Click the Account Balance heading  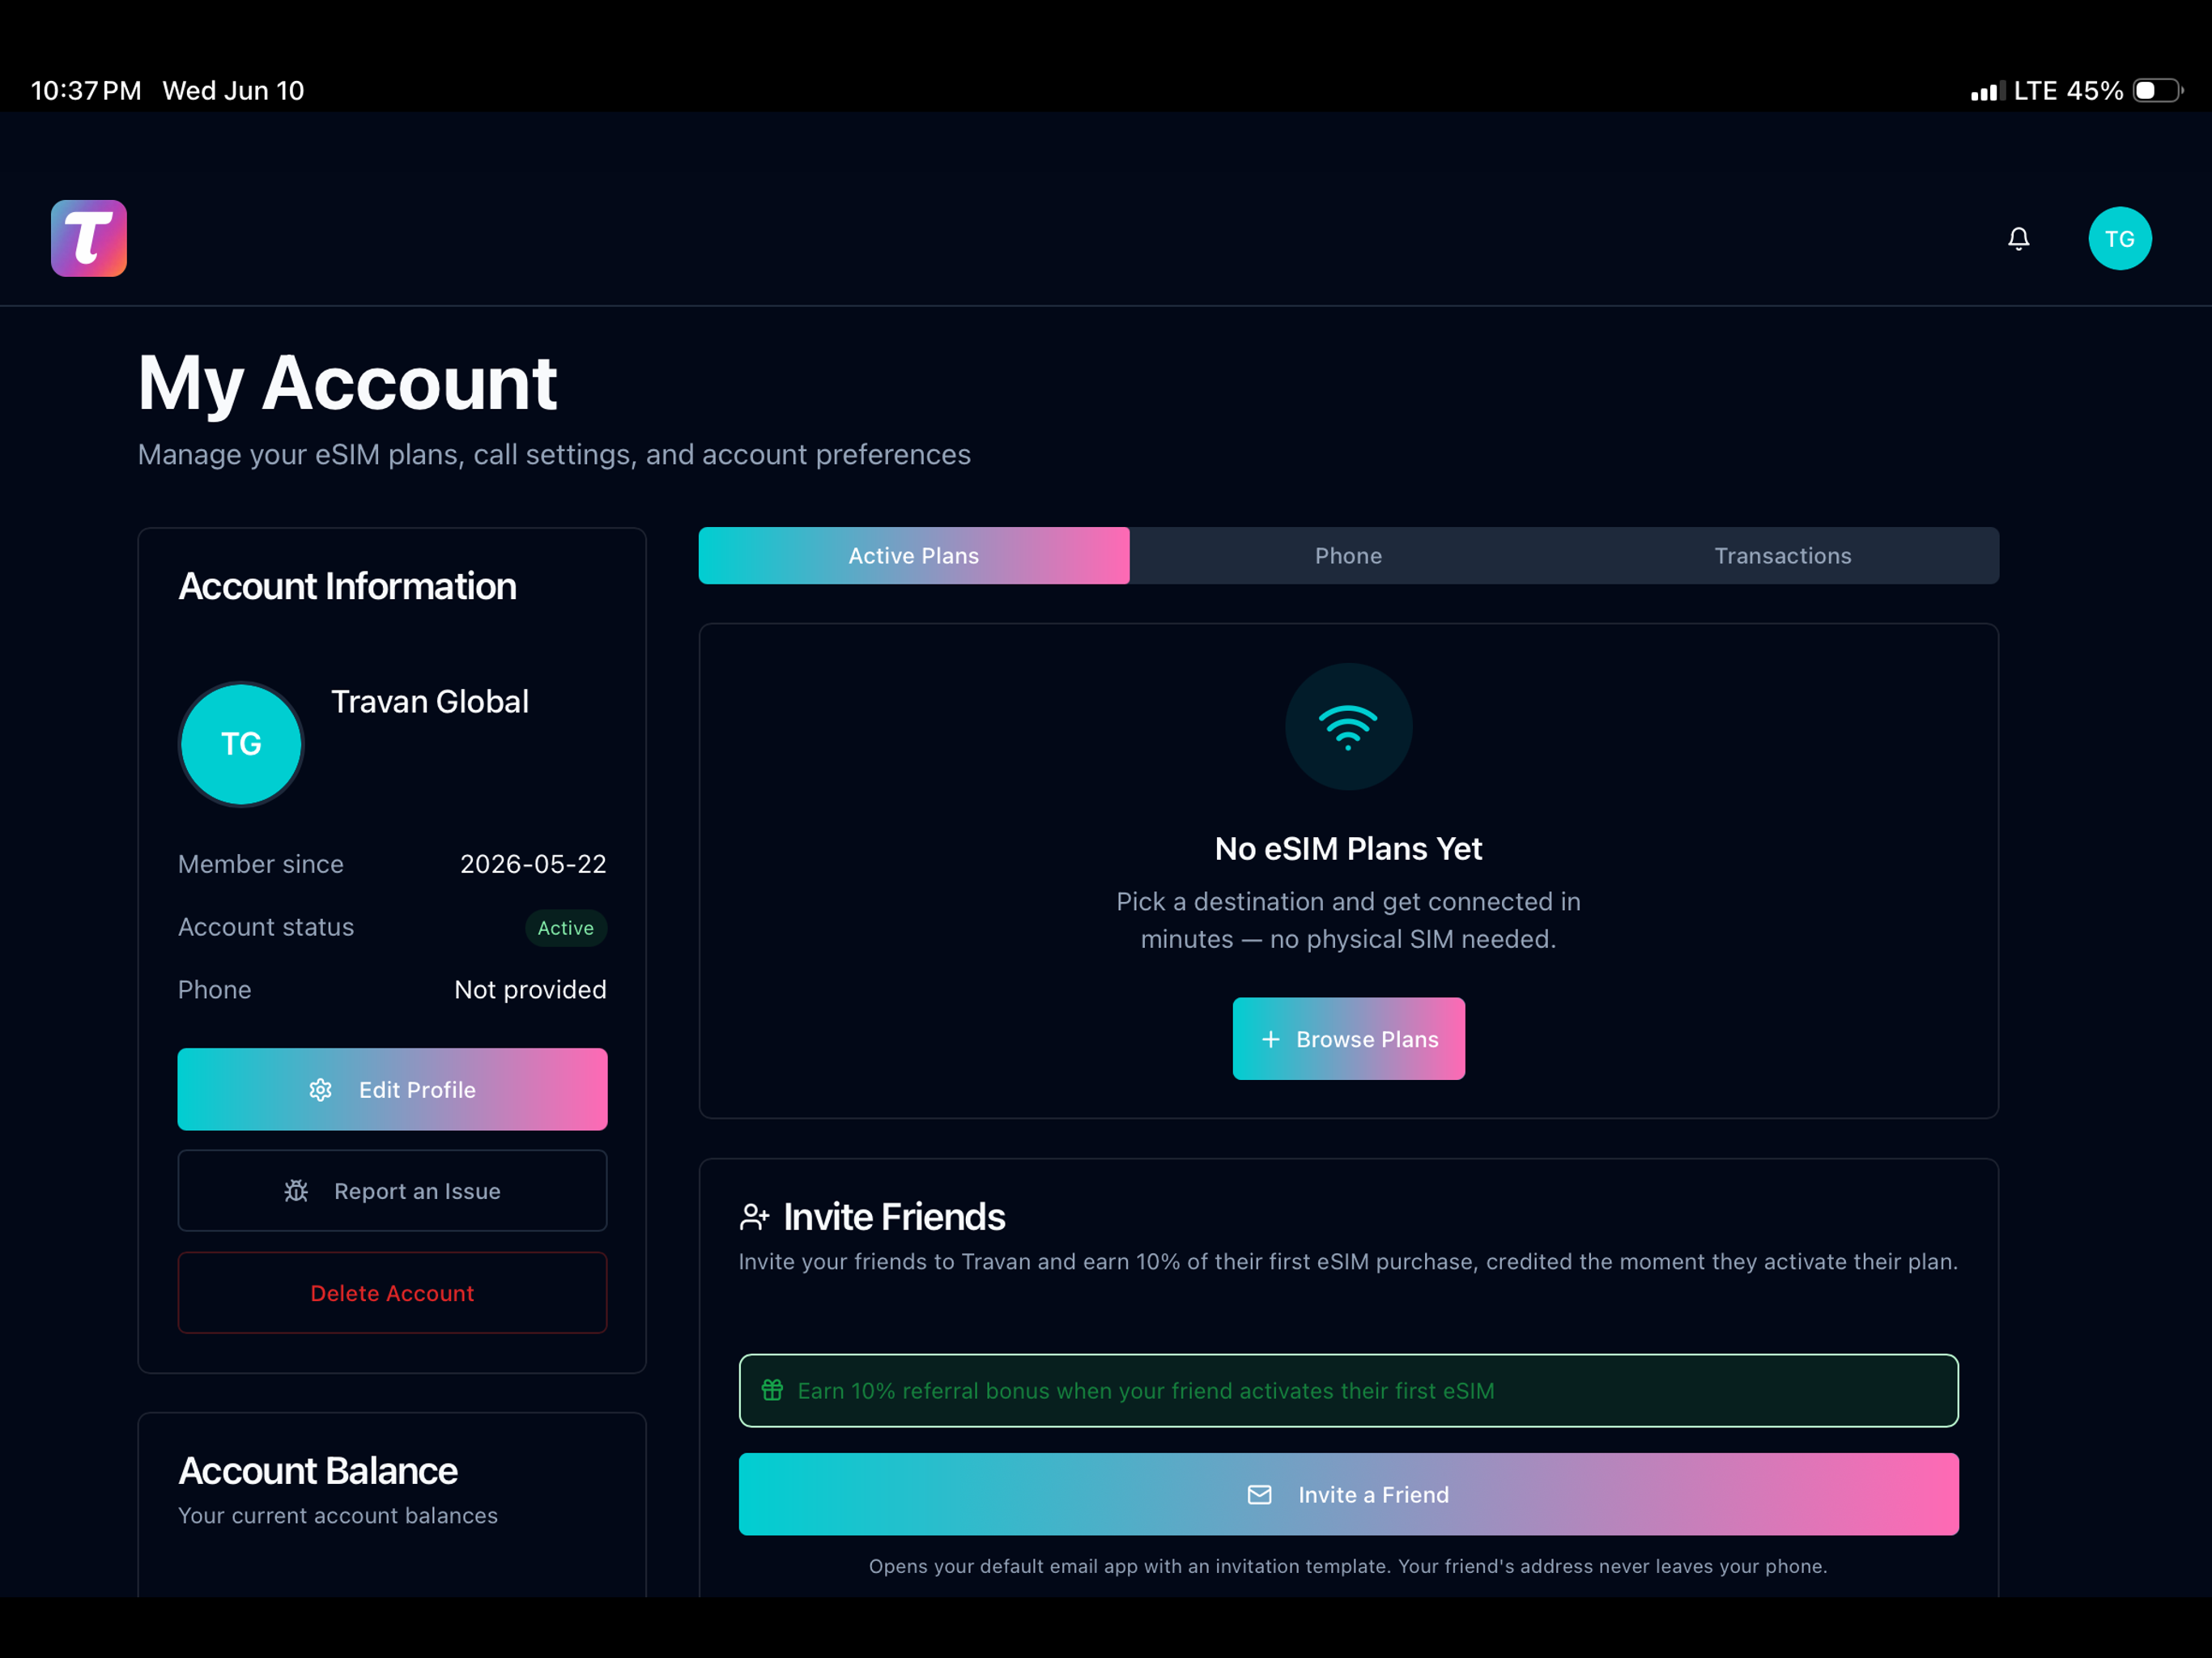(x=318, y=1470)
